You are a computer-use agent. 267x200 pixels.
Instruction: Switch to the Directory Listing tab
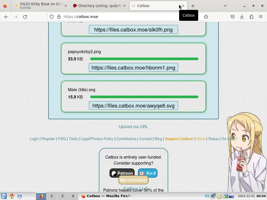coord(100,6)
